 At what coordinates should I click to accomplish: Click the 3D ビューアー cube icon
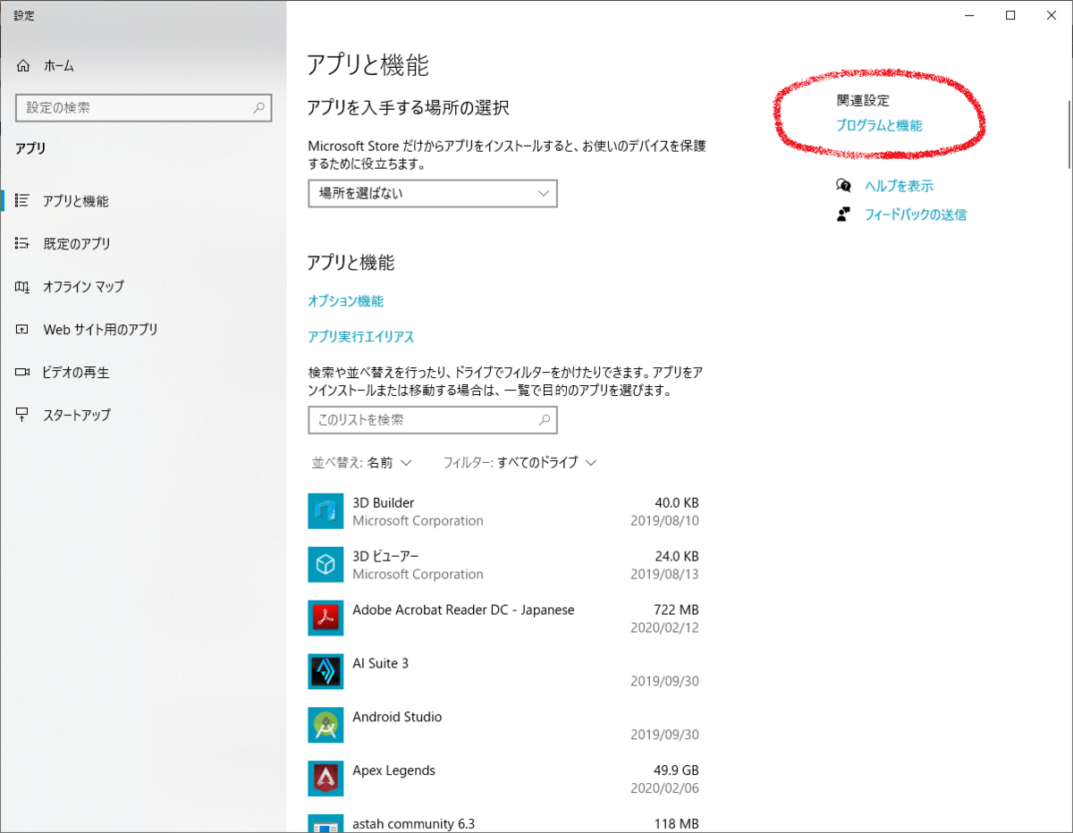point(325,565)
